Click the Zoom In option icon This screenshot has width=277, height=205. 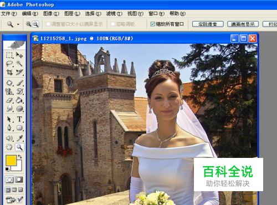pyautogui.click(x=28, y=24)
